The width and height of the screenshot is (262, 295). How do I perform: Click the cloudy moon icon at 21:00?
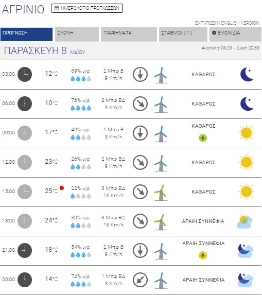tap(245, 250)
